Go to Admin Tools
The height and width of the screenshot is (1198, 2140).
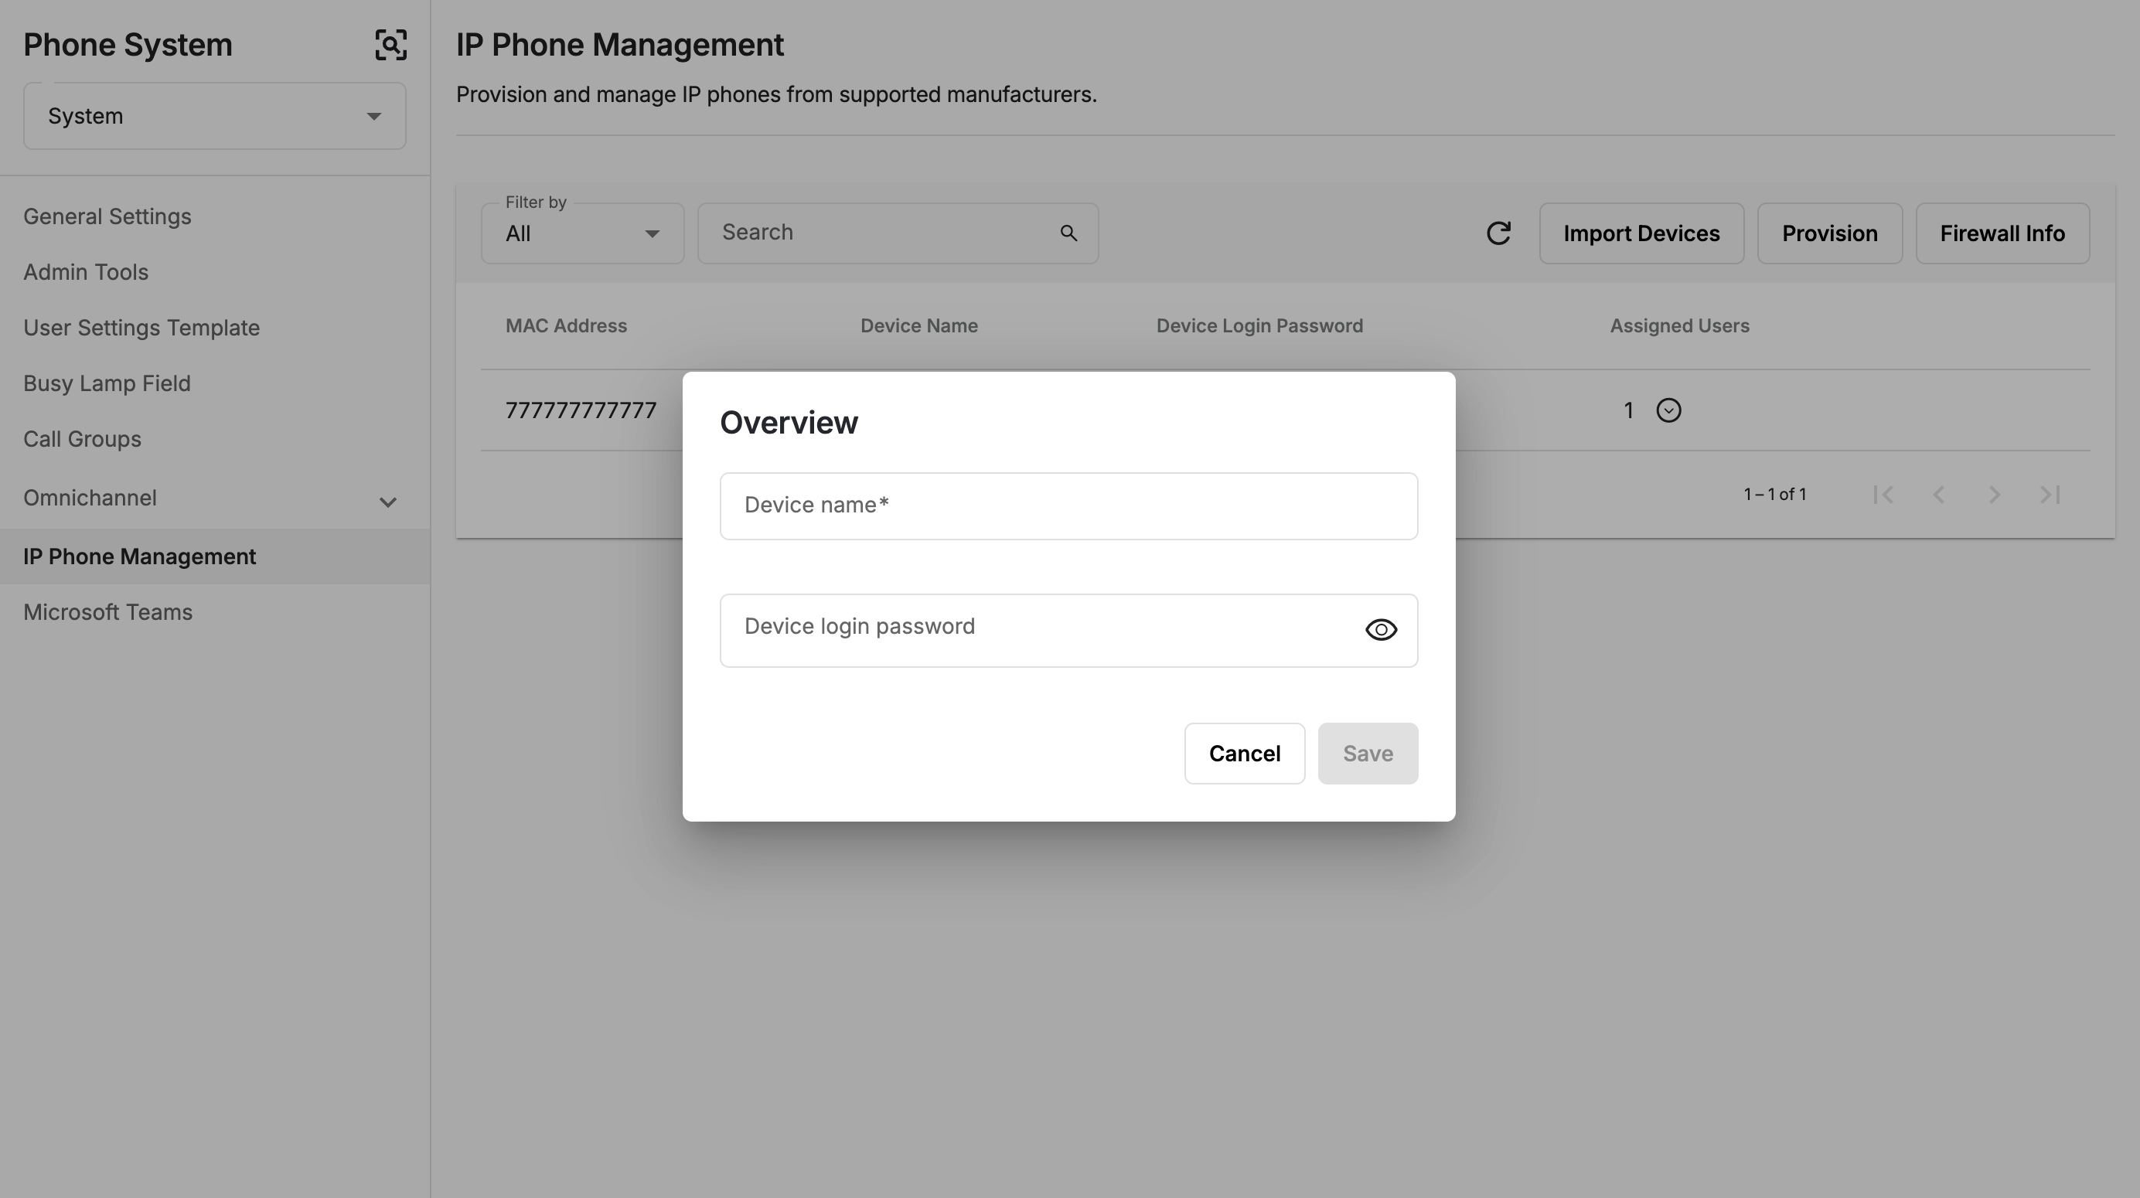(86, 273)
